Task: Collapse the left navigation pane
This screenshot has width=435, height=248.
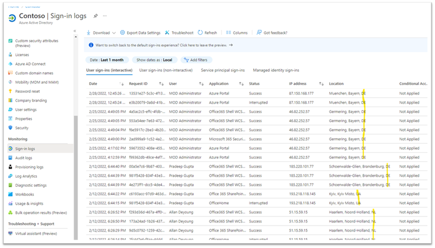Action: tap(75, 31)
